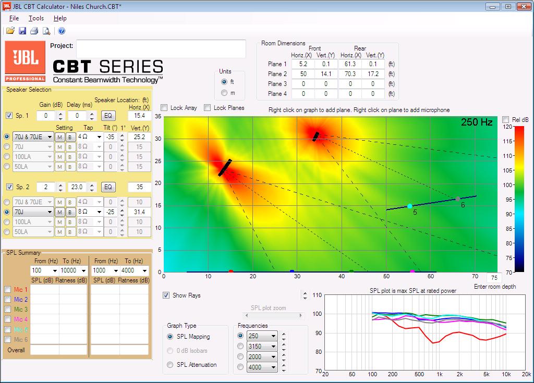Select the ft units radio button

tap(224, 82)
